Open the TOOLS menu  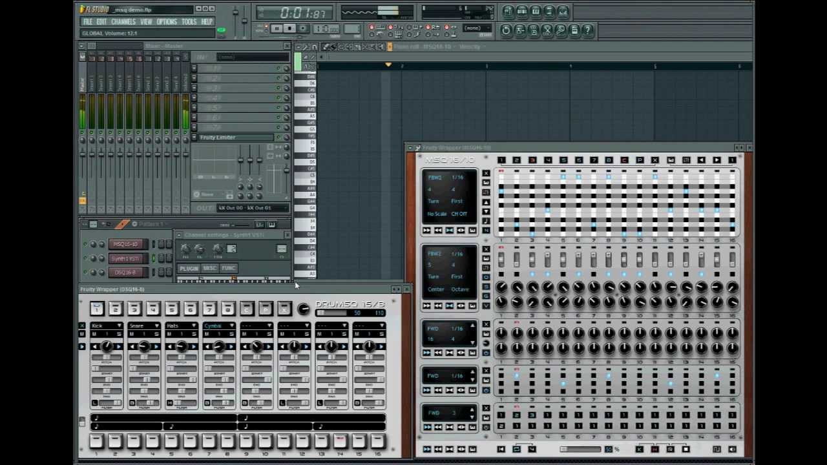pyautogui.click(x=189, y=21)
